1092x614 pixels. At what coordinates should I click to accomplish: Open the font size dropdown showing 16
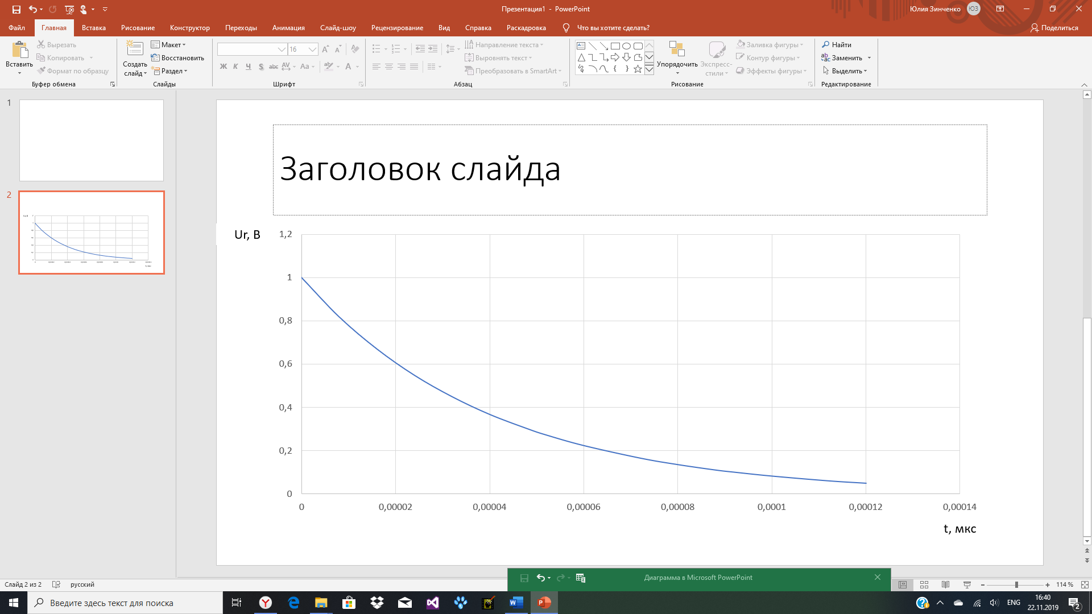pyautogui.click(x=312, y=49)
